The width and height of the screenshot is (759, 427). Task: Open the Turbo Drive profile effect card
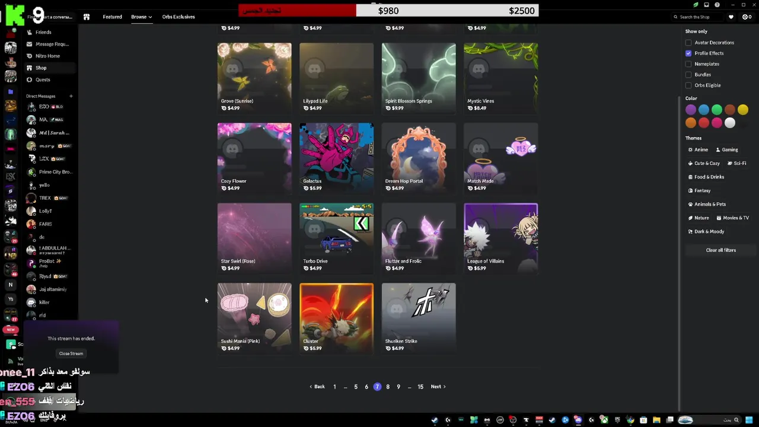point(337,238)
